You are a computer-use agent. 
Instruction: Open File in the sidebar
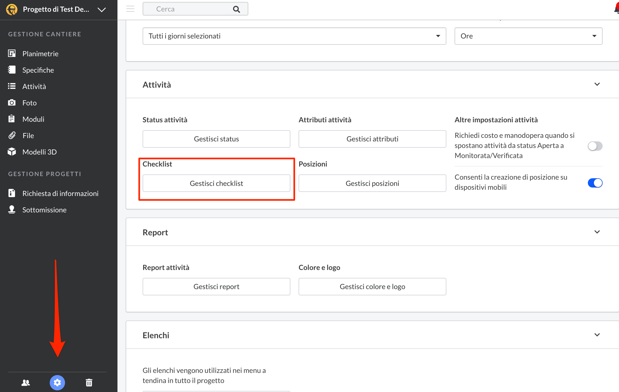coord(28,135)
